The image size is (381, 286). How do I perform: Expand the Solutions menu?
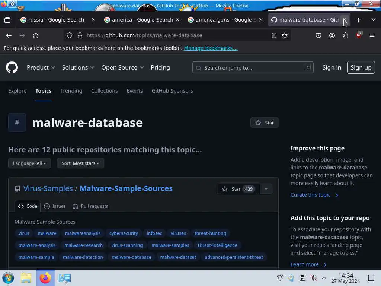tap(78, 68)
